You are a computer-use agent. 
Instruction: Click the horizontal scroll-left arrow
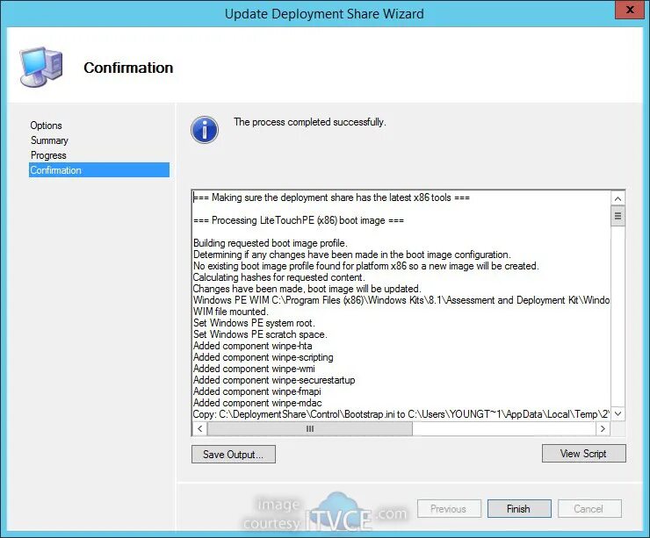click(199, 428)
